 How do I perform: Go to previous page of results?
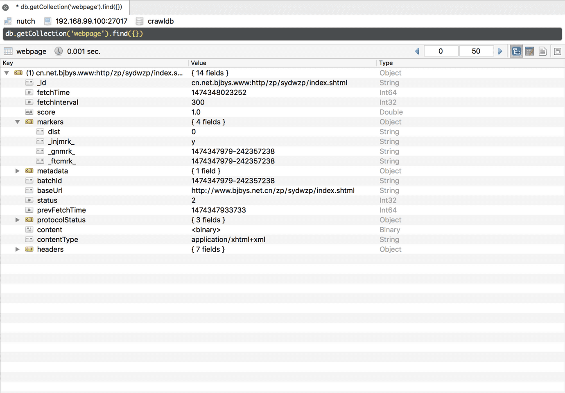pos(417,51)
